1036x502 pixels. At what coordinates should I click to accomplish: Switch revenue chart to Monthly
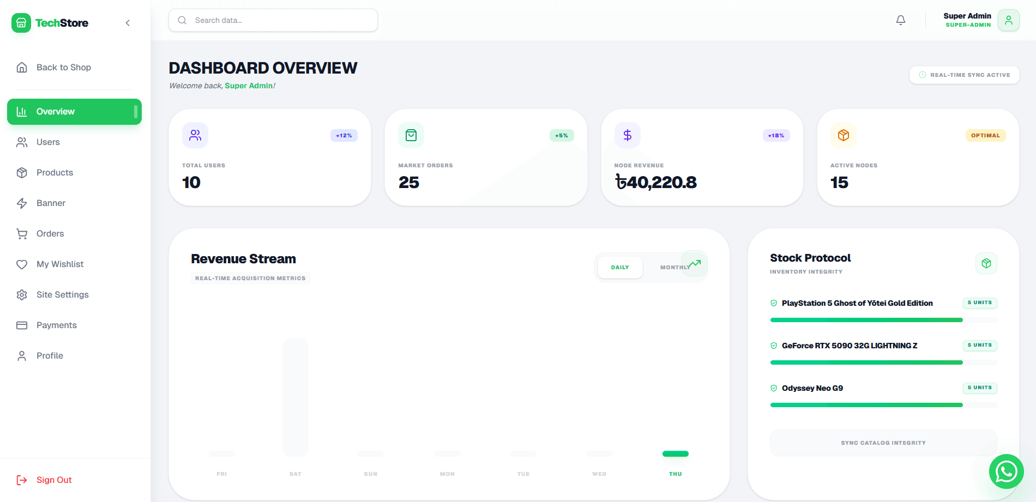(675, 268)
